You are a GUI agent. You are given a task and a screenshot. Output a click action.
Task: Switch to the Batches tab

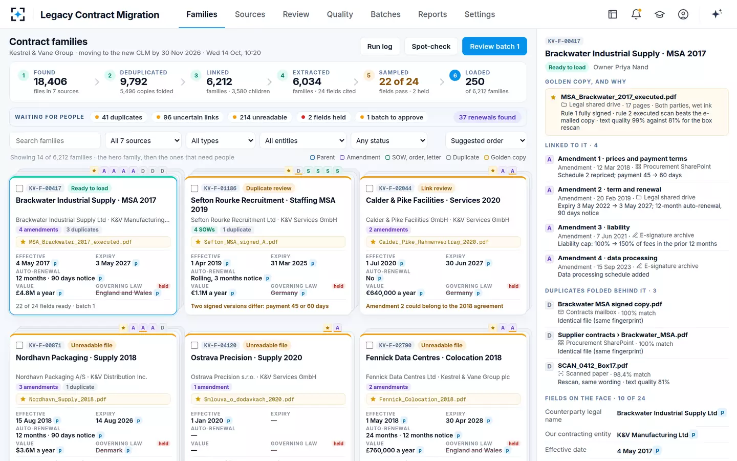coord(385,14)
